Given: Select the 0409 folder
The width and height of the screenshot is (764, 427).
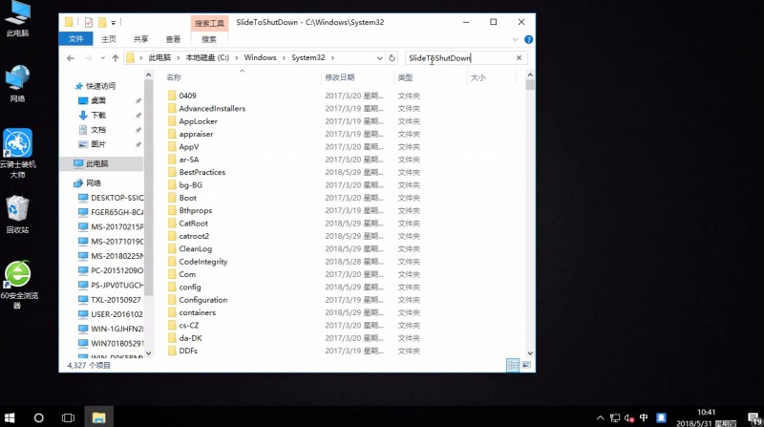Looking at the screenshot, I should click(x=187, y=96).
